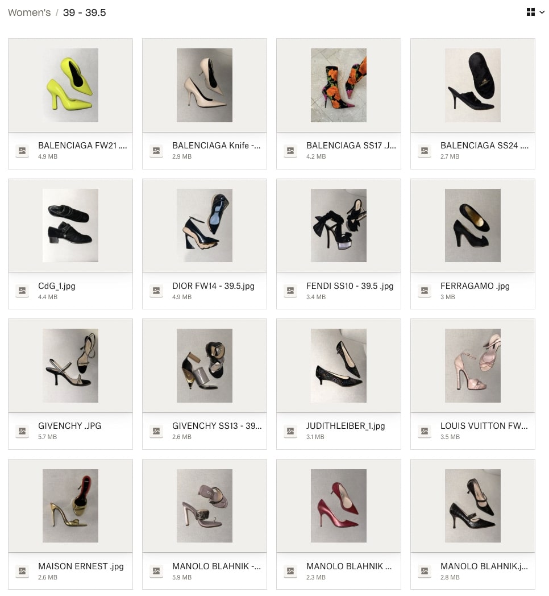Open the red Manolo Blahnik pumps thumbnail
Screen dimensions: 549x596
339,506
